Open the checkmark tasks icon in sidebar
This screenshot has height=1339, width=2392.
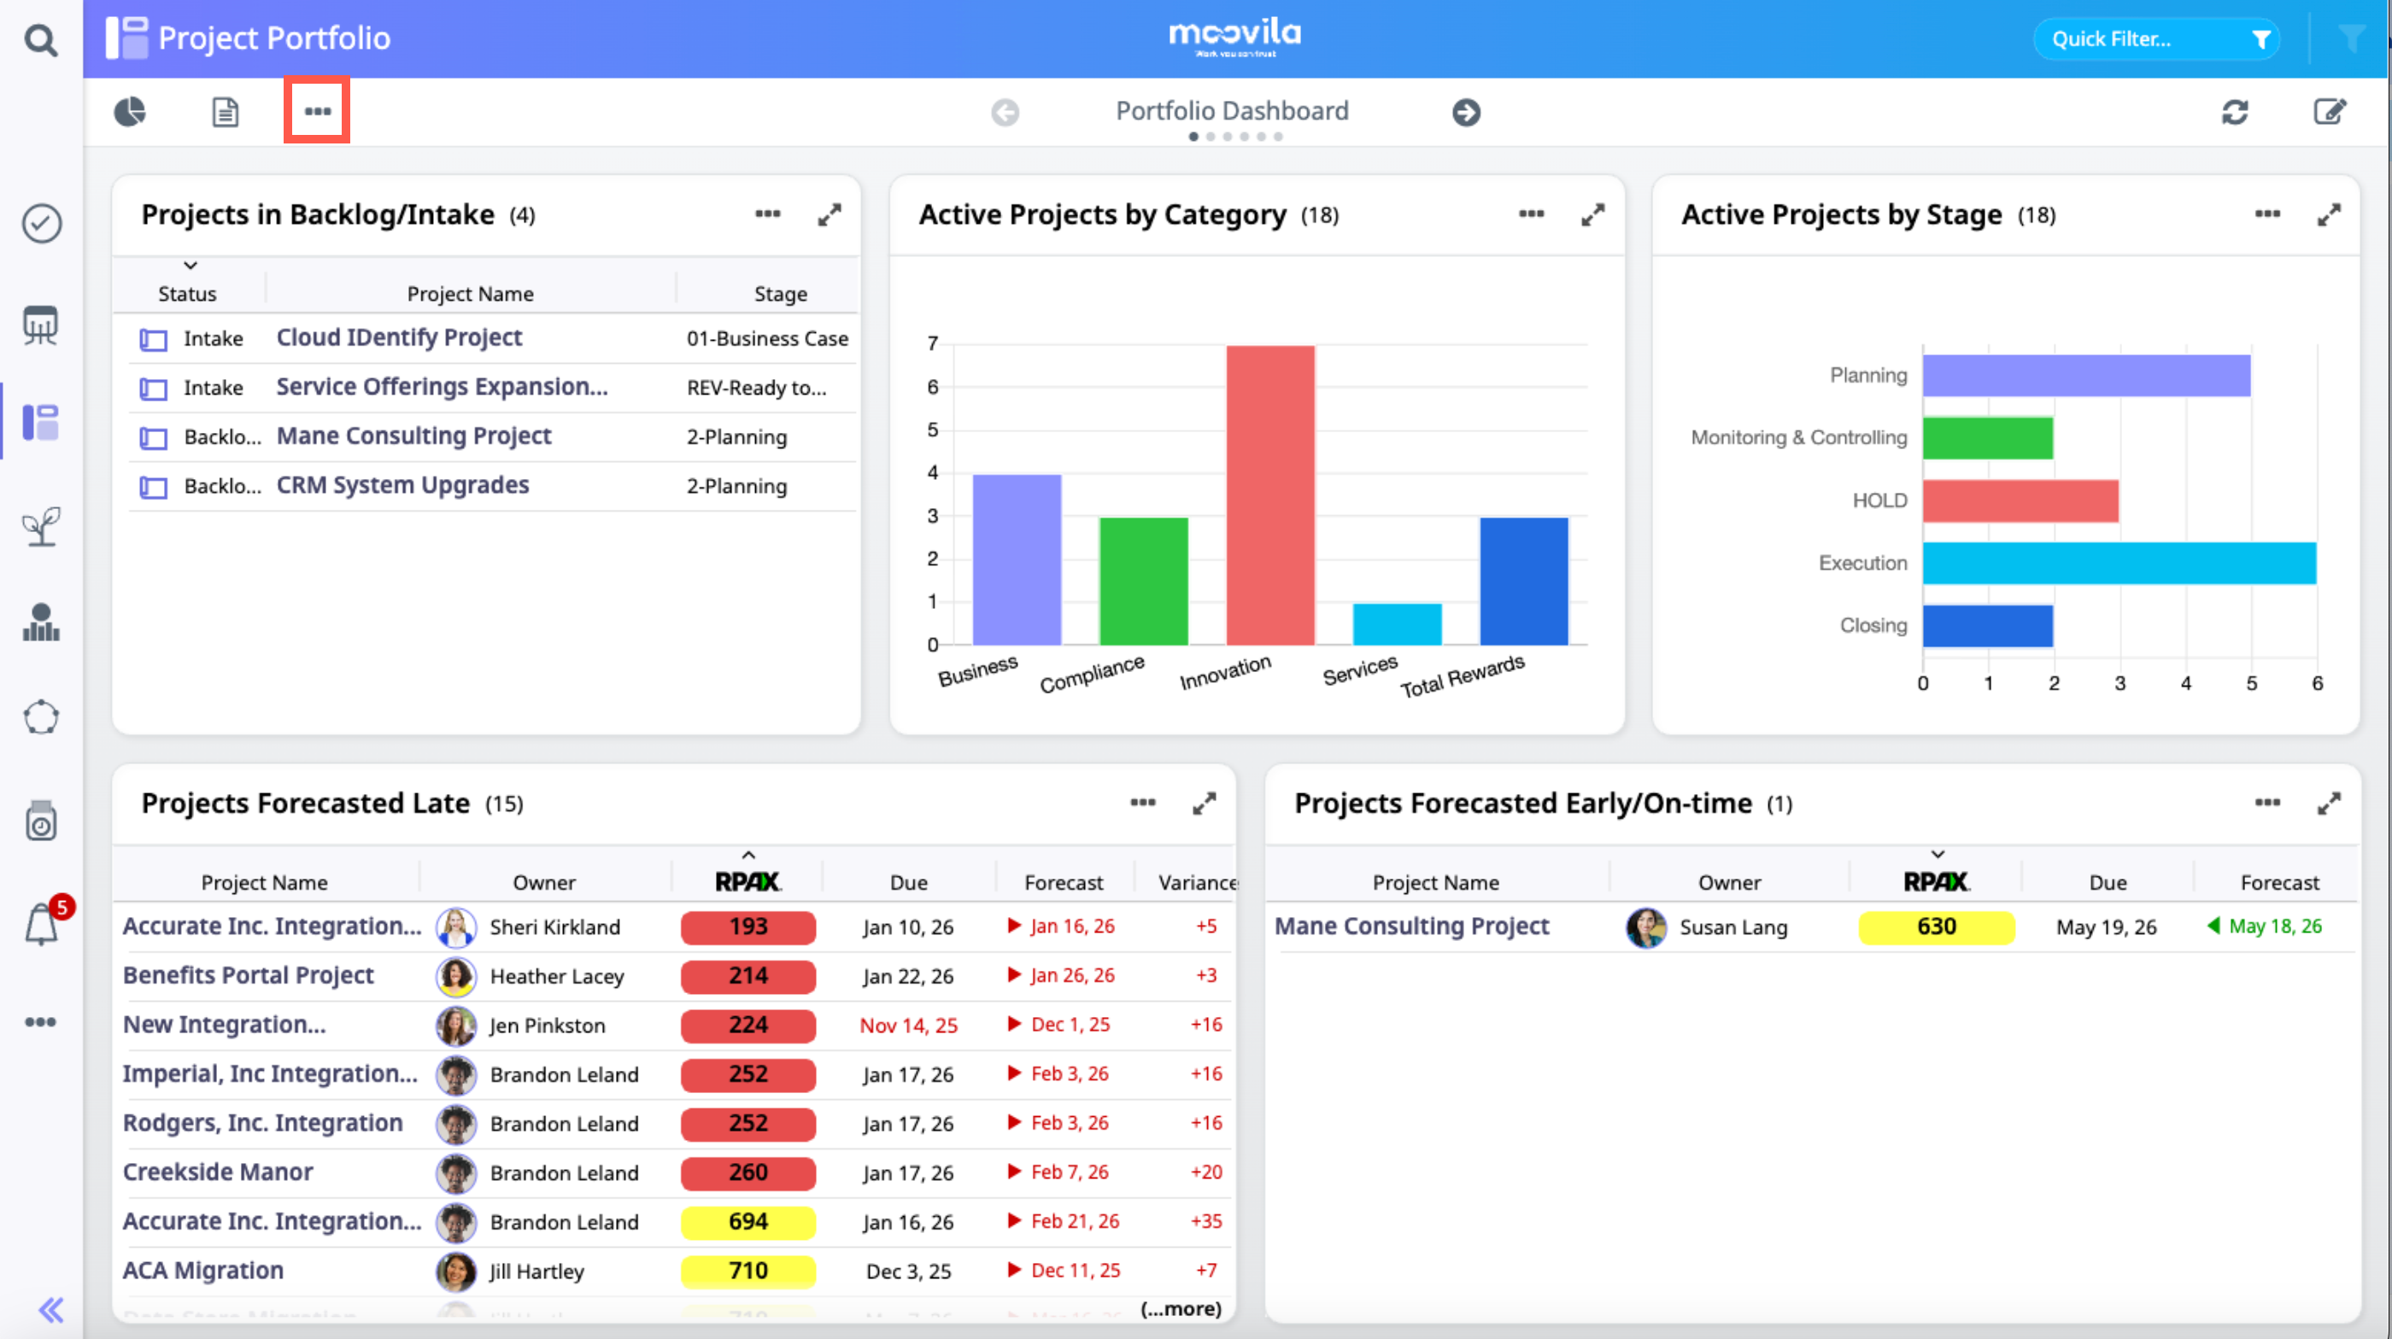point(42,224)
